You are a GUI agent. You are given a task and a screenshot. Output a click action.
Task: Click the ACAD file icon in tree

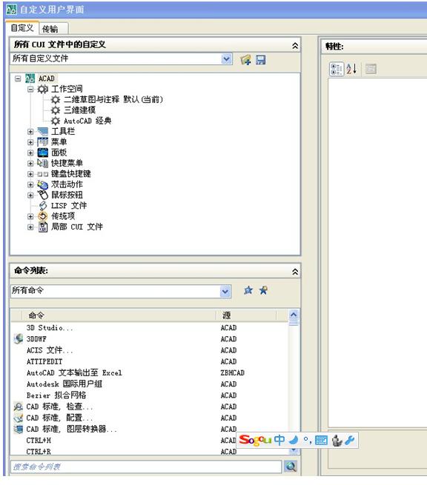(30, 78)
